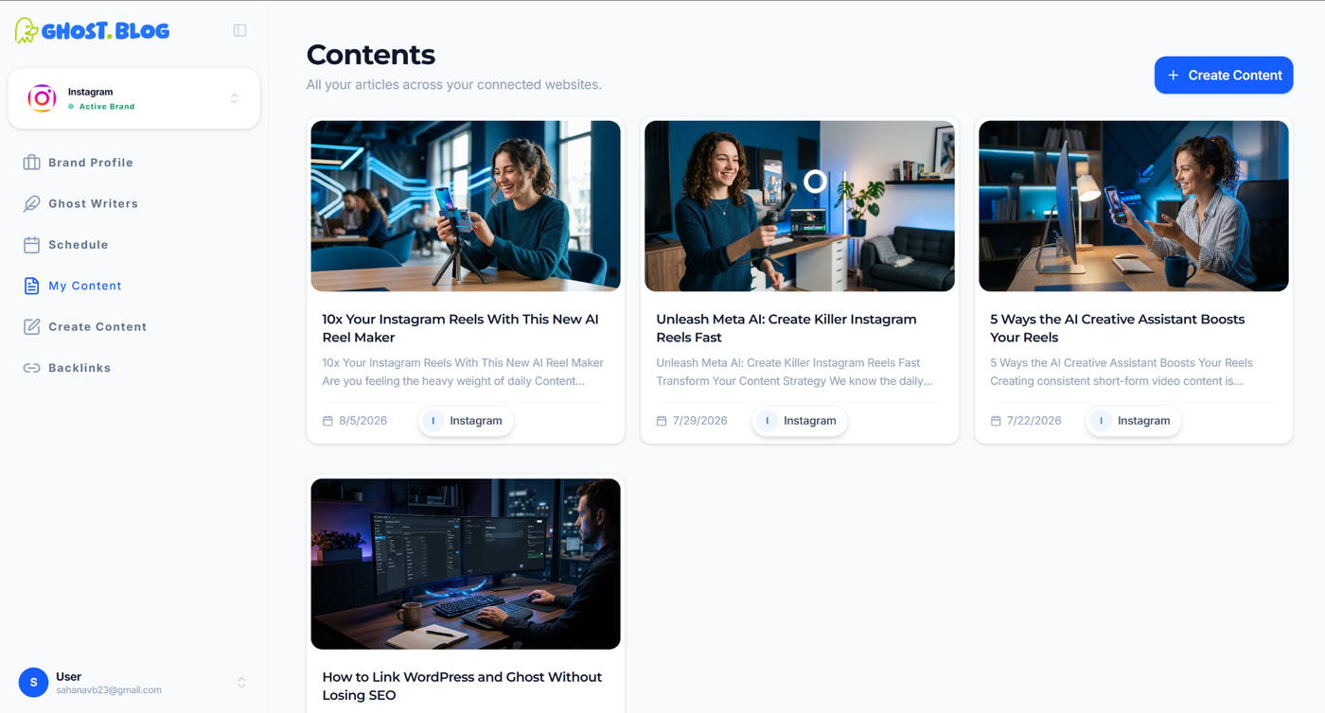
Task: Collapse the sidebar panel toggle icon
Action: [240, 30]
